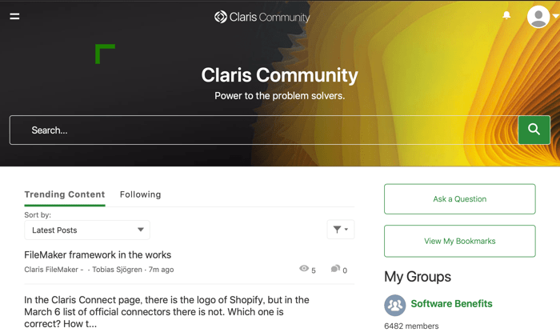The image size is (560, 336).
Task: Open the Software Benefits group link
Action: (451, 304)
